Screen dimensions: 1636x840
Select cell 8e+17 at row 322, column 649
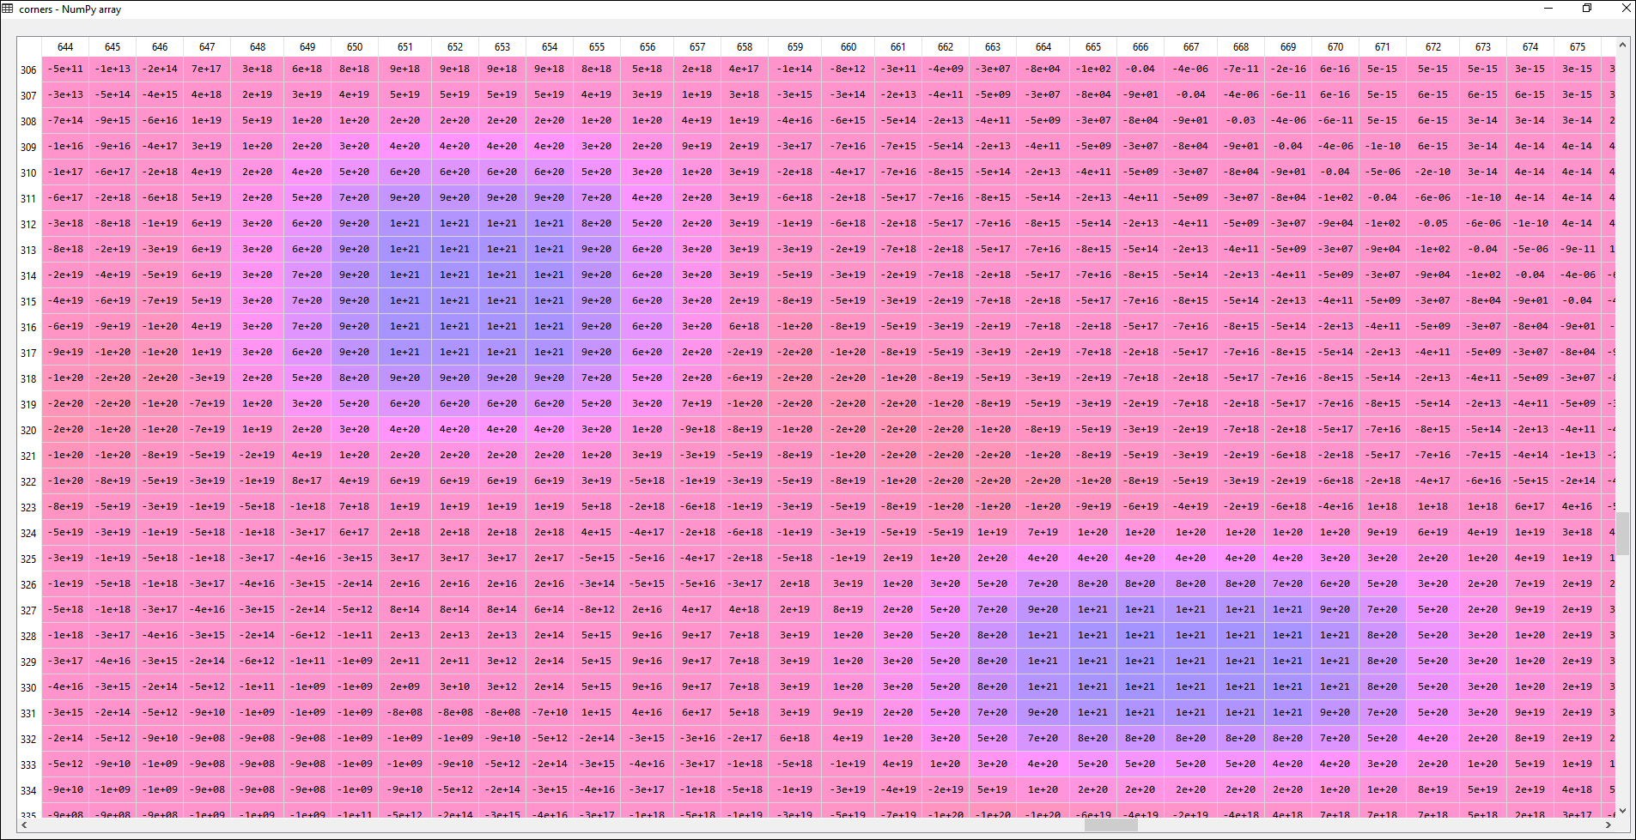point(307,480)
